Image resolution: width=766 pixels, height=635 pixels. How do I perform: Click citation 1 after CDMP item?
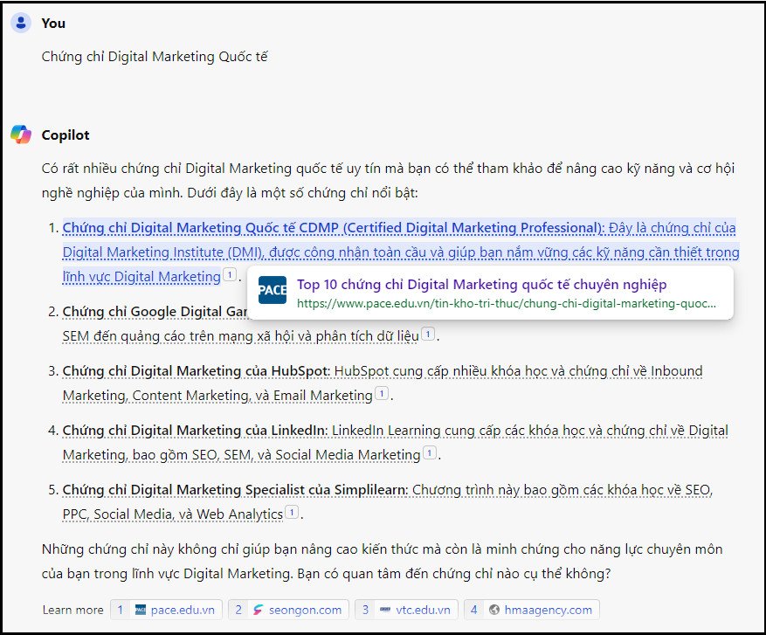click(x=230, y=274)
